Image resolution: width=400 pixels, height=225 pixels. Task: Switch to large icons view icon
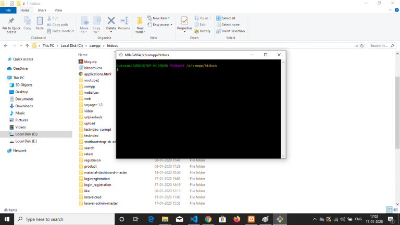coord(396,210)
